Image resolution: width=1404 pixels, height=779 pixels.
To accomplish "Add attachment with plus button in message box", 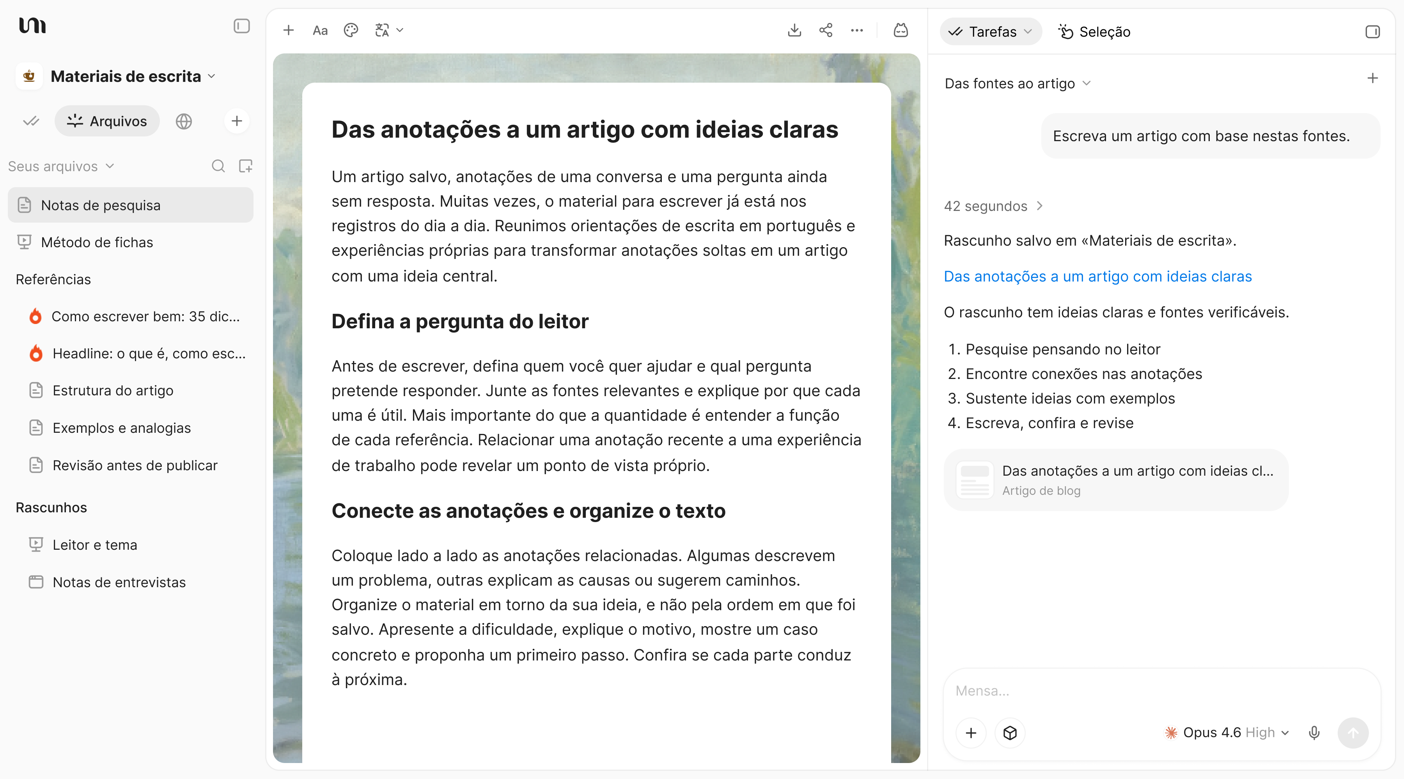I will coord(971,733).
